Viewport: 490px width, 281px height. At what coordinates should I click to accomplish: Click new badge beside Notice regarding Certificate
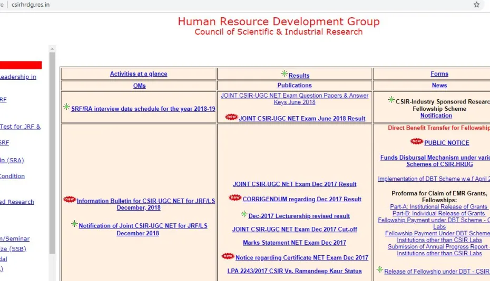[x=228, y=256]
